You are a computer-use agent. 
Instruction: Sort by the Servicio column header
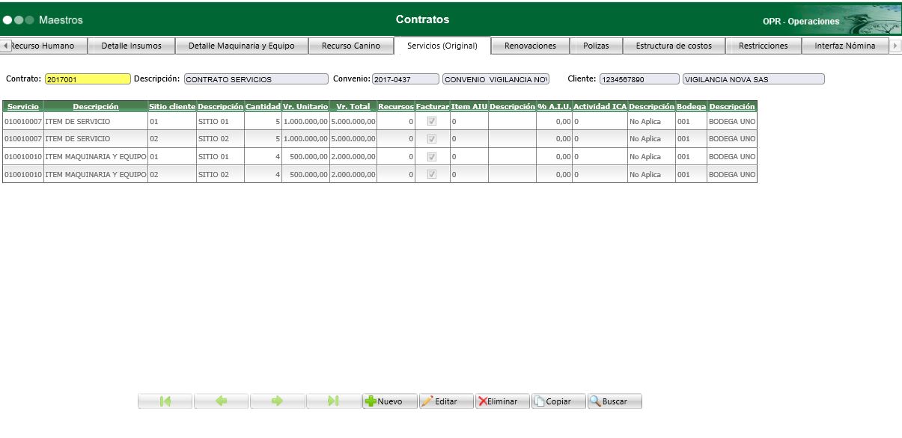23,107
